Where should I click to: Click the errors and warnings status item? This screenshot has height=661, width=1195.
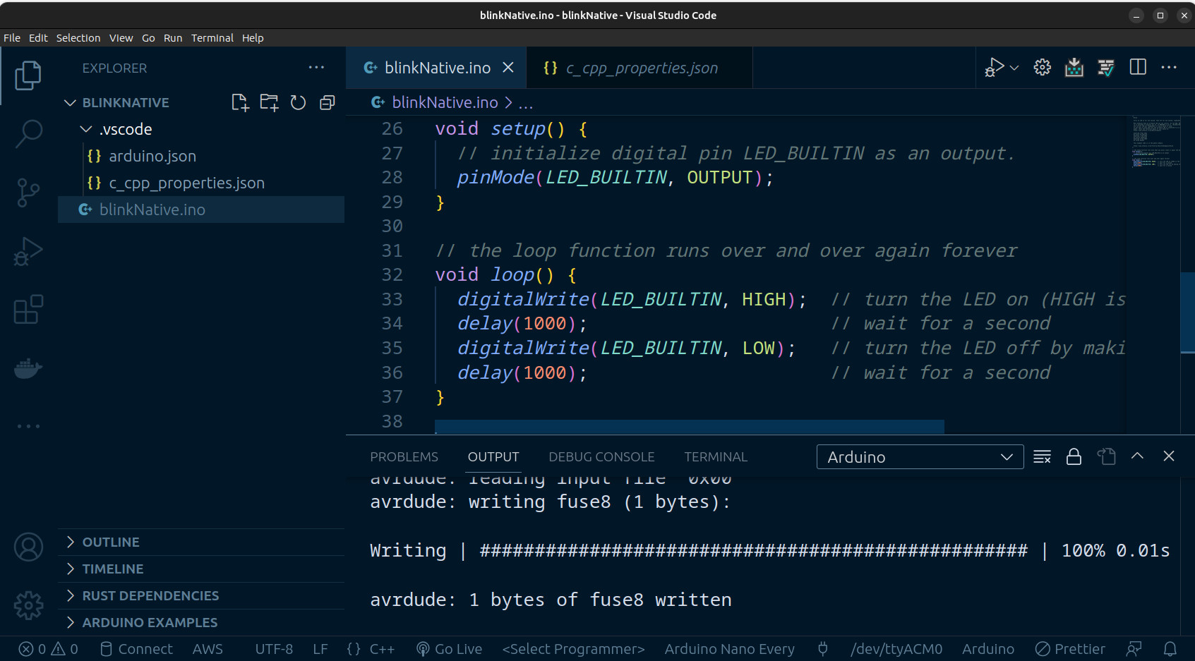[49, 649]
